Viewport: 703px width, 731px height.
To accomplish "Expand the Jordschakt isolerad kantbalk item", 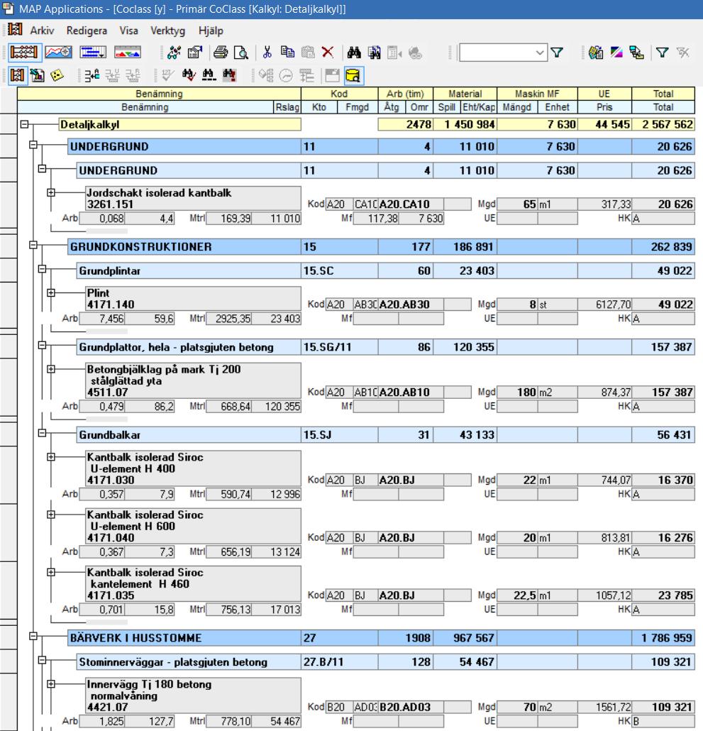I will (51, 192).
